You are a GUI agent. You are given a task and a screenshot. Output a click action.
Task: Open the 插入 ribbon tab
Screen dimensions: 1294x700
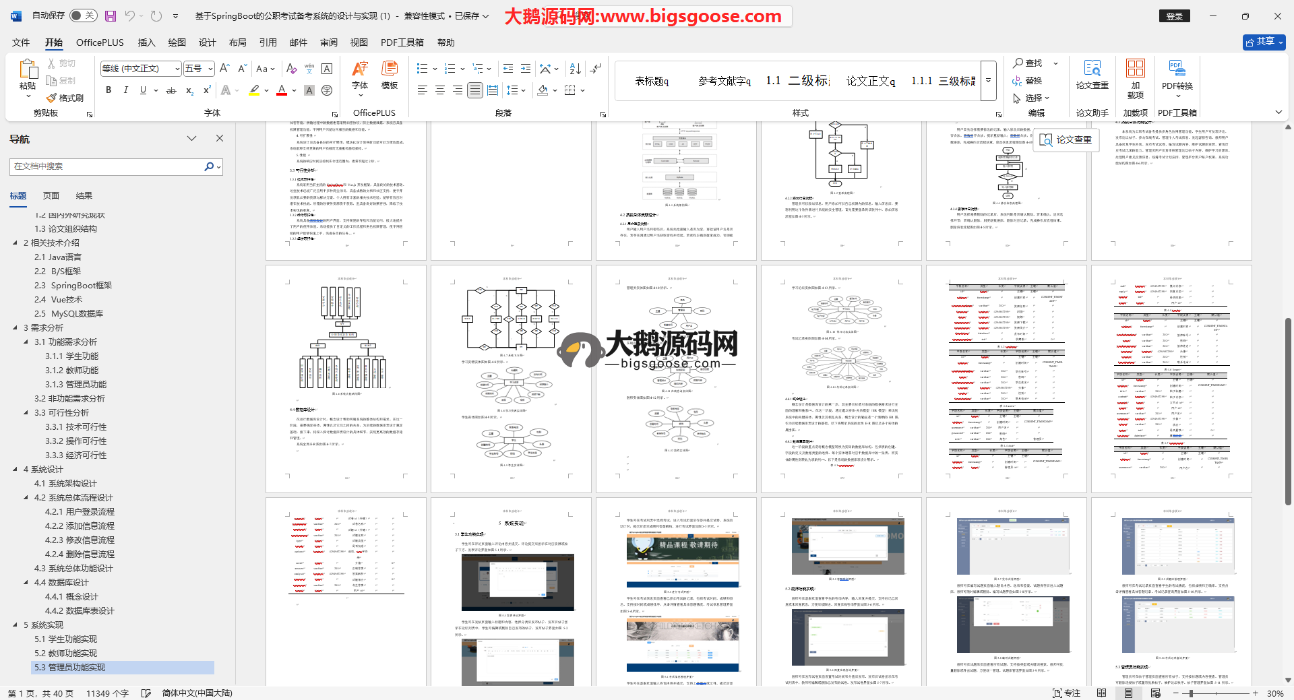pos(146,42)
